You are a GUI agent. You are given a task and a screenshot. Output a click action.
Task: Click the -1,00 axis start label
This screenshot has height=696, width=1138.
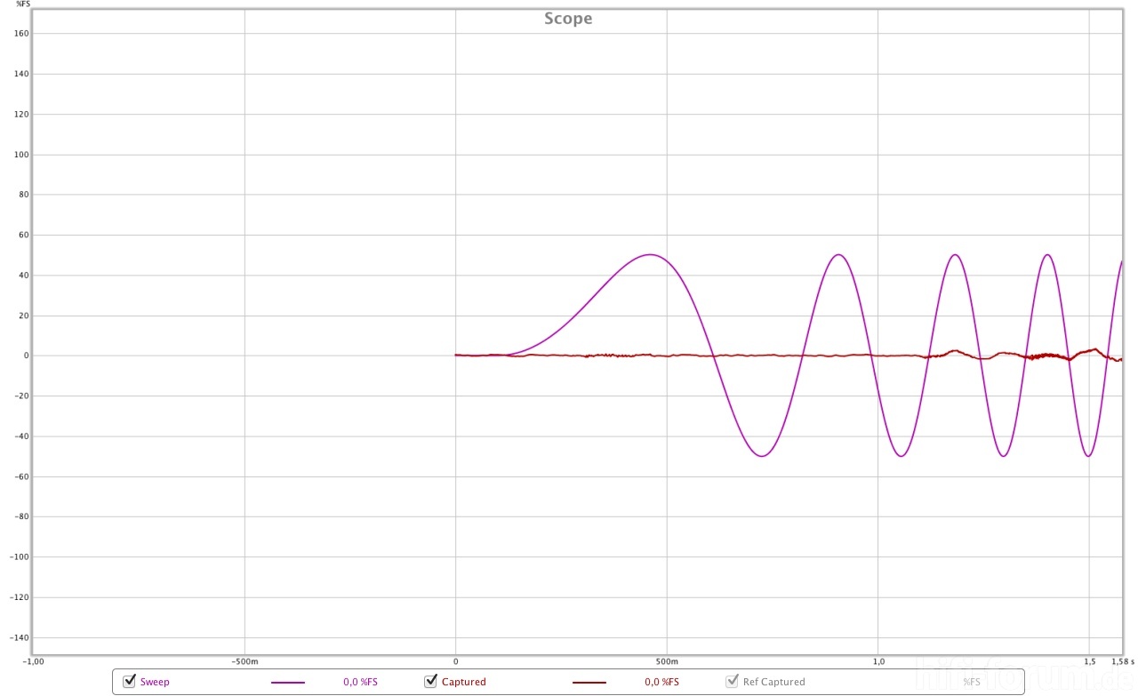(33, 661)
